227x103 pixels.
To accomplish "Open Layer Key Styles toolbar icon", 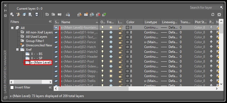I will pos(24,14).
